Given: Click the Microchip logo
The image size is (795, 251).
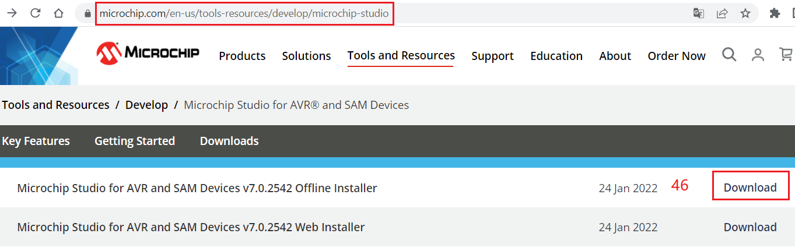Looking at the screenshot, I should (148, 53).
